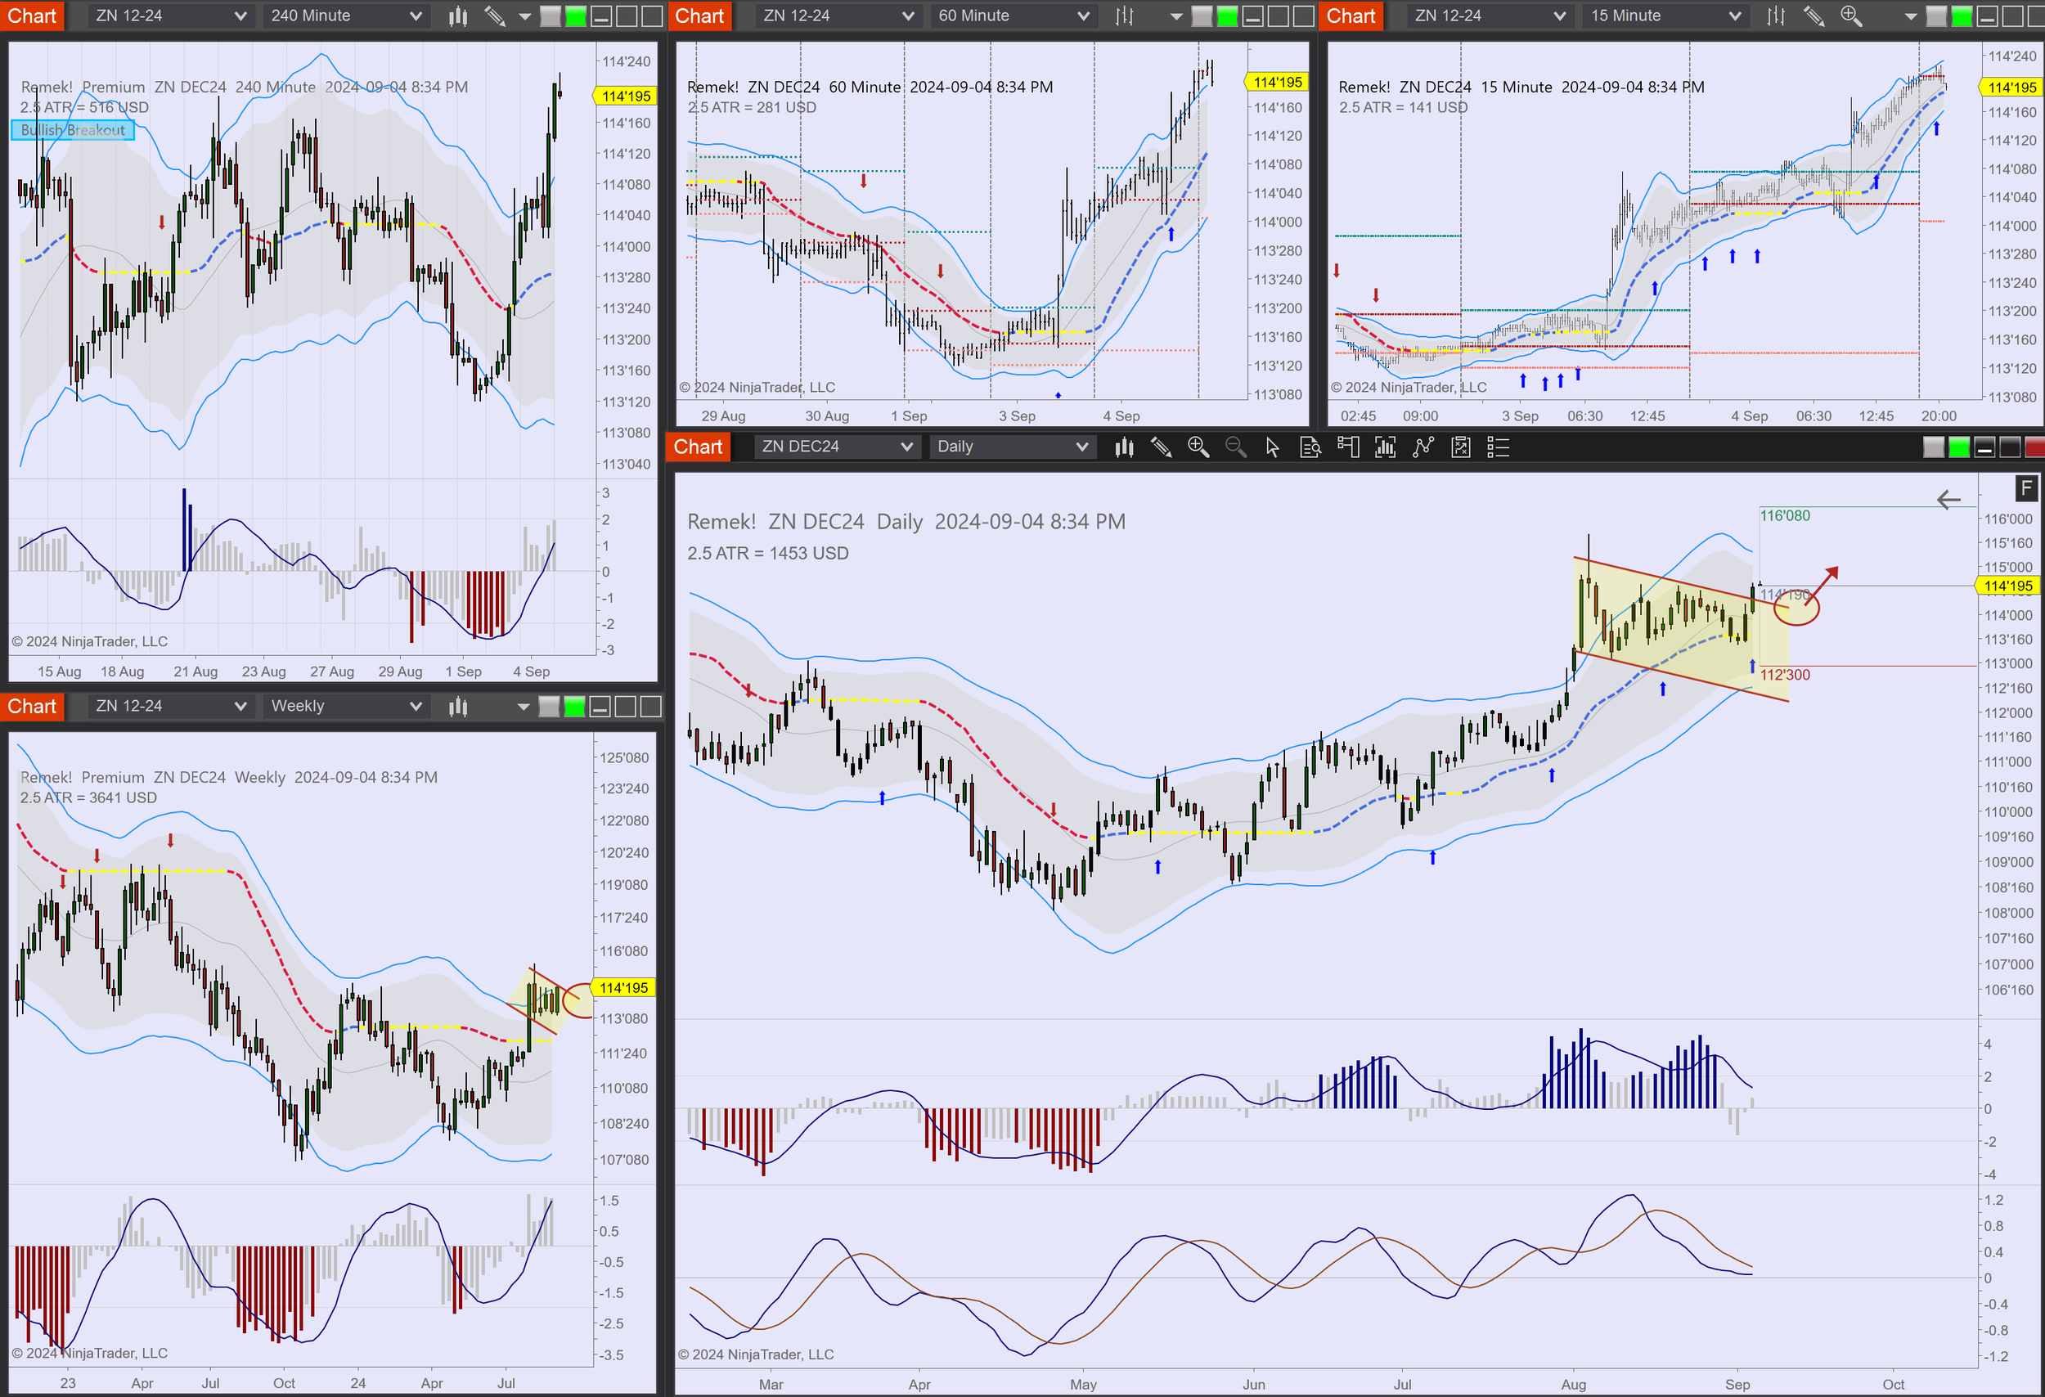Open Chart Trader icon in Daily chart toolbar
This screenshot has height=1397, width=2045.
(1348, 447)
